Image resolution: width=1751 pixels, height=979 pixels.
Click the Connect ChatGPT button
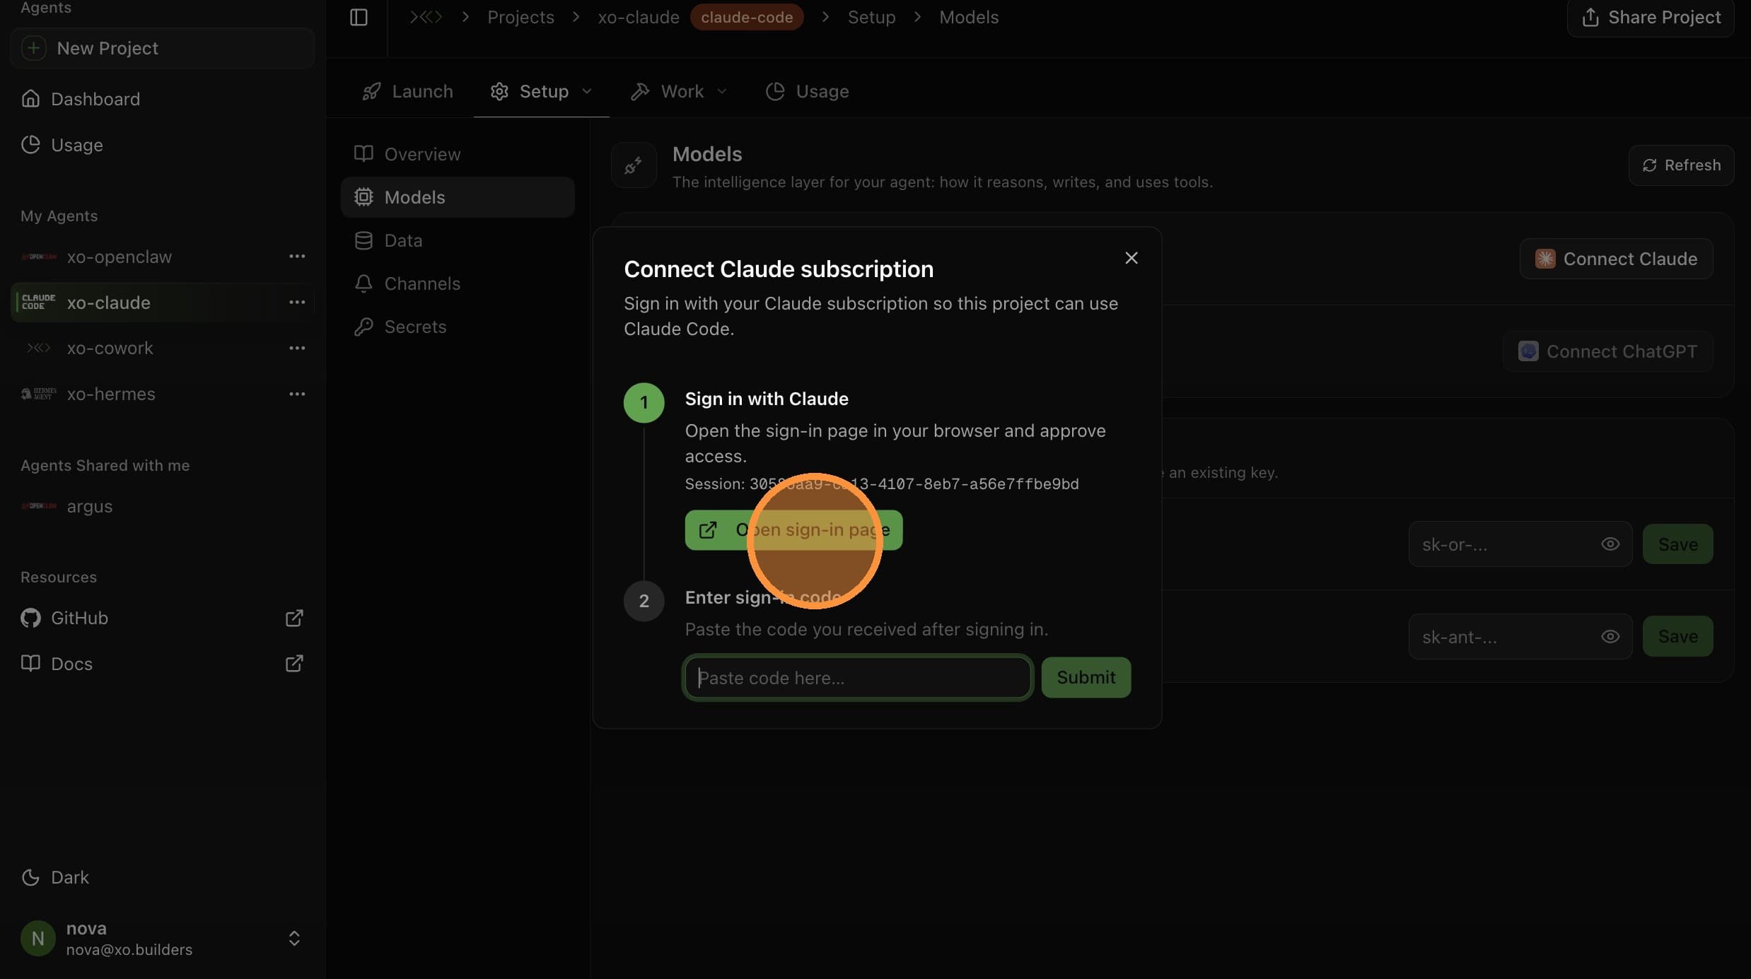1607,351
